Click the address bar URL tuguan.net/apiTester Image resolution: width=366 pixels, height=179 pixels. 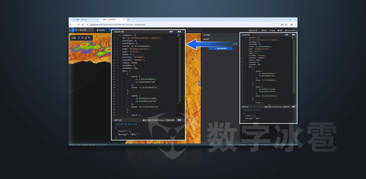[117, 24]
